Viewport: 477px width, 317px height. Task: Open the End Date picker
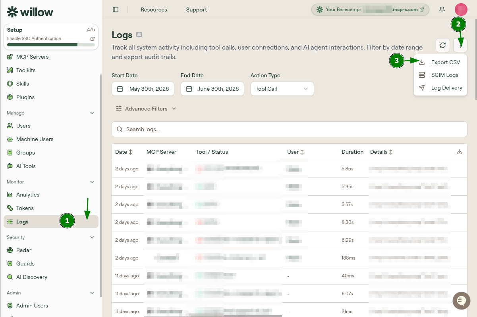[x=212, y=89]
